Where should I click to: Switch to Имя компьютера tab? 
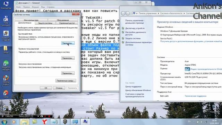click(x=31, y=20)
